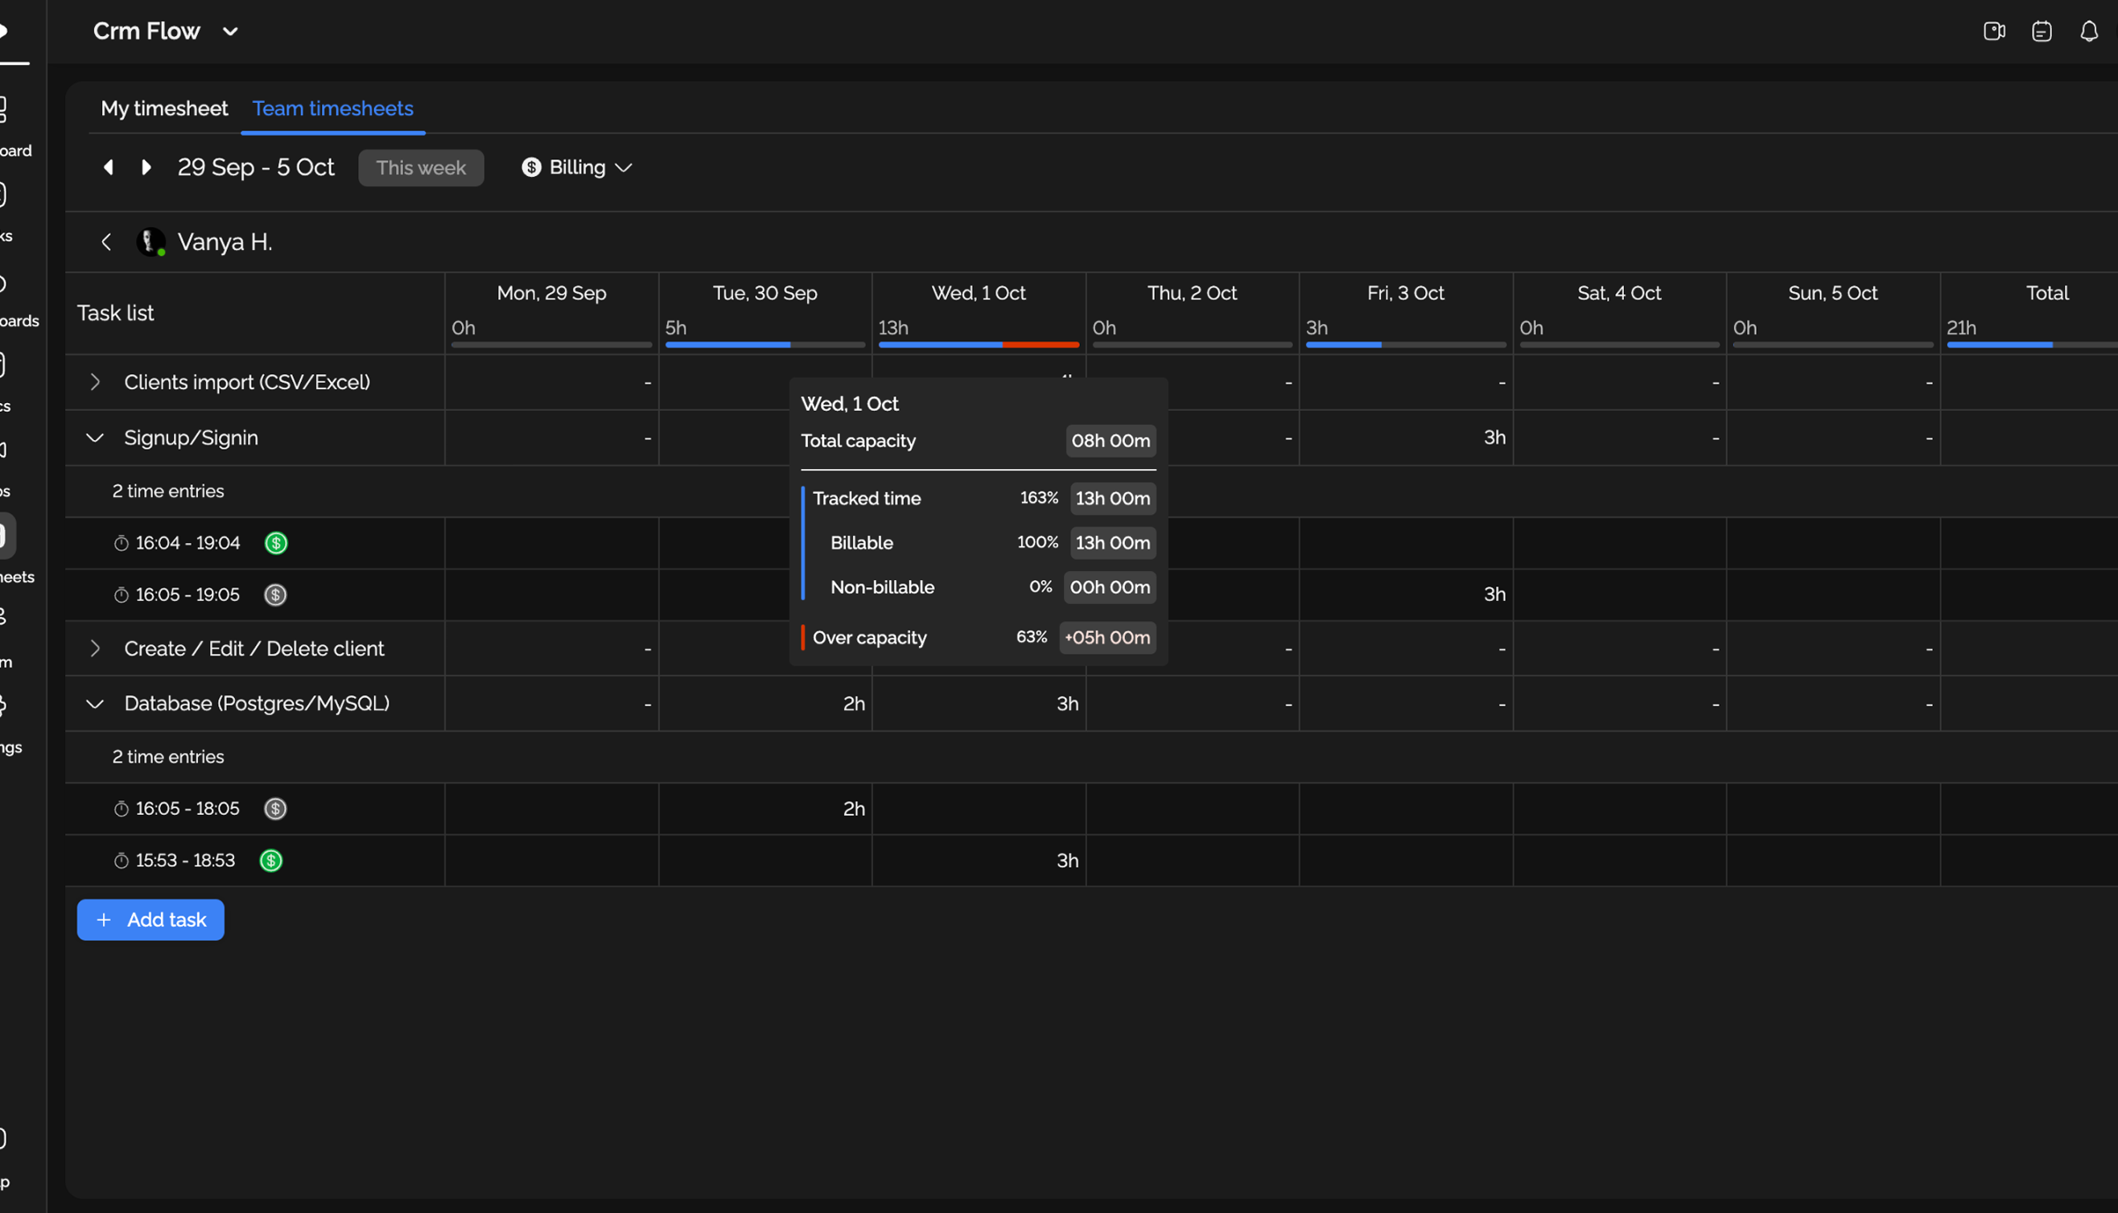Viewport: 2118px width, 1213px height.
Task: Toggle billable on 16:05 - 19:05 entry
Action: (275, 595)
